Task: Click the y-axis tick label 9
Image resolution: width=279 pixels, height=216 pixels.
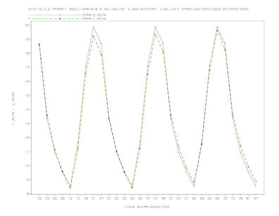Action: (x=28, y=180)
